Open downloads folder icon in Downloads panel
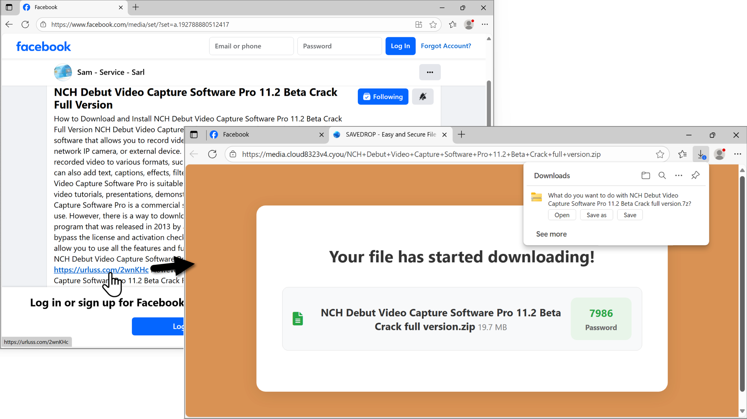Screen dimensions: 747x419 pos(645,175)
